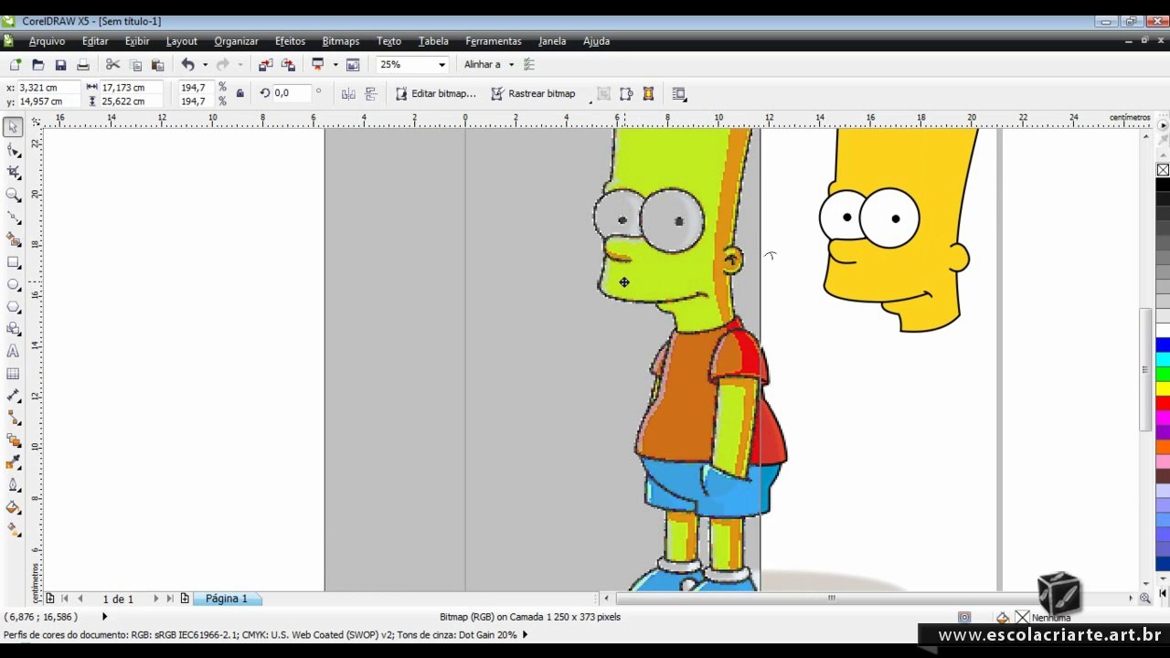Go to the next page arrow
This screenshot has width=1170, height=658.
coord(155,599)
